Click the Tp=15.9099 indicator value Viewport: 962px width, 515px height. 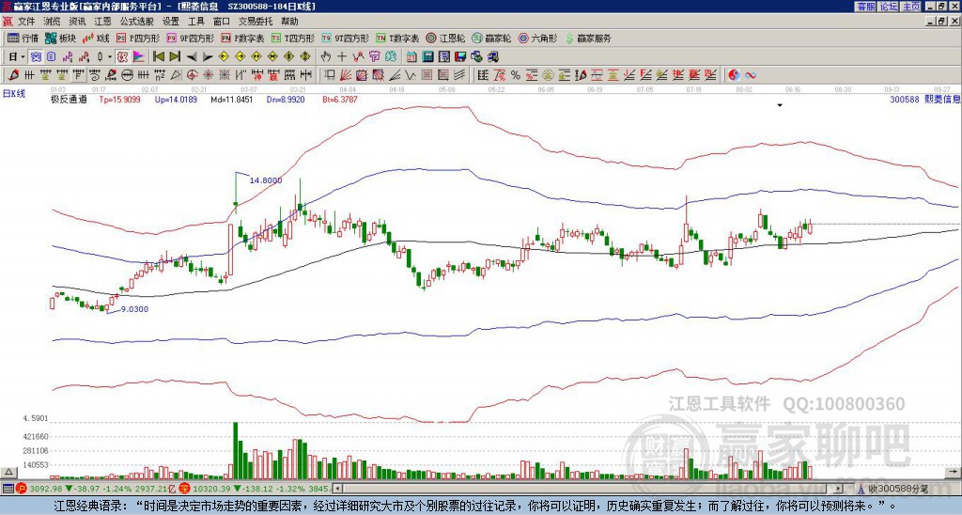point(119,99)
